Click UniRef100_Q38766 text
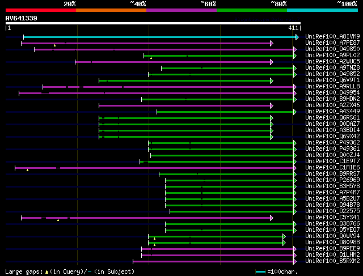363x276 pixels. pyautogui.click(x=332, y=224)
